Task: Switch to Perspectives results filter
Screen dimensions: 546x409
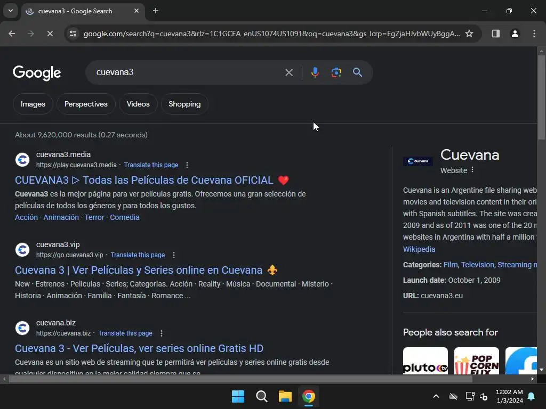Action: [86, 104]
